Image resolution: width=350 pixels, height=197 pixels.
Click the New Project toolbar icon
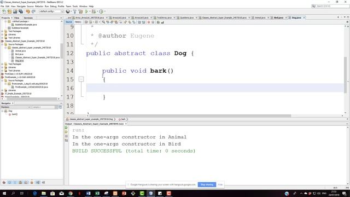pos(10,11)
